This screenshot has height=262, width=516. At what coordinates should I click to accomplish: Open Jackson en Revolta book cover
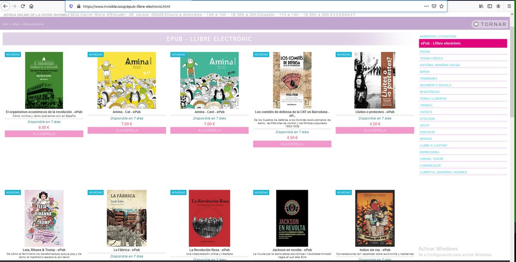[x=292, y=218]
